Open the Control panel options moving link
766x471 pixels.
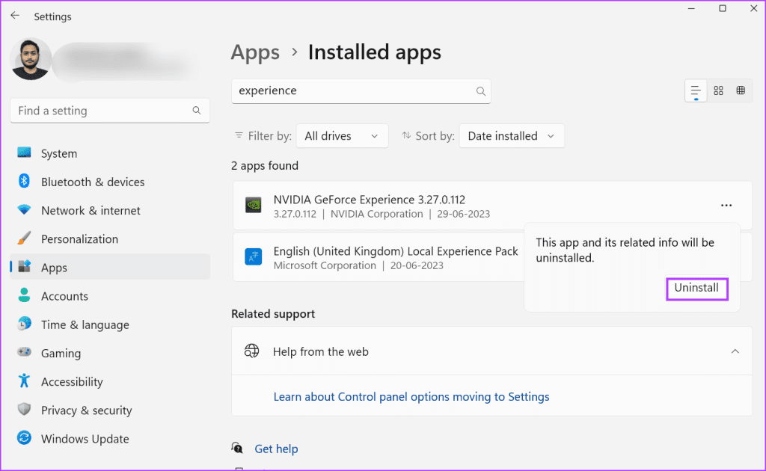pyautogui.click(x=411, y=396)
